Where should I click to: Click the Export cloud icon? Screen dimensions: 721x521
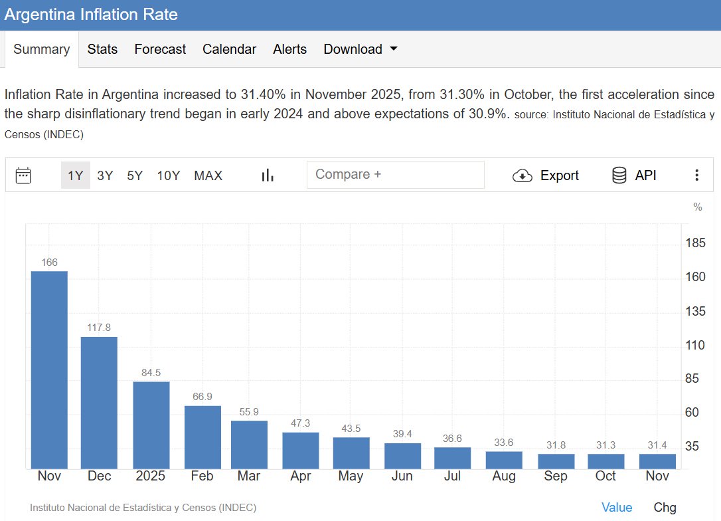(522, 175)
